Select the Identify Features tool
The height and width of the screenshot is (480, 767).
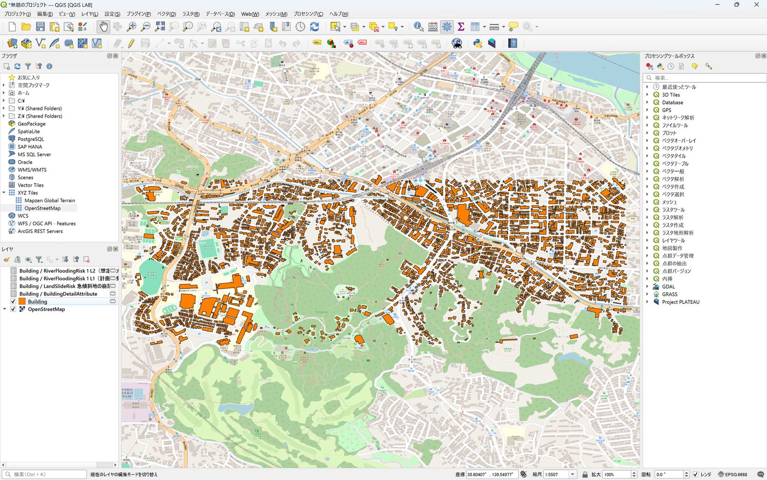(x=418, y=27)
